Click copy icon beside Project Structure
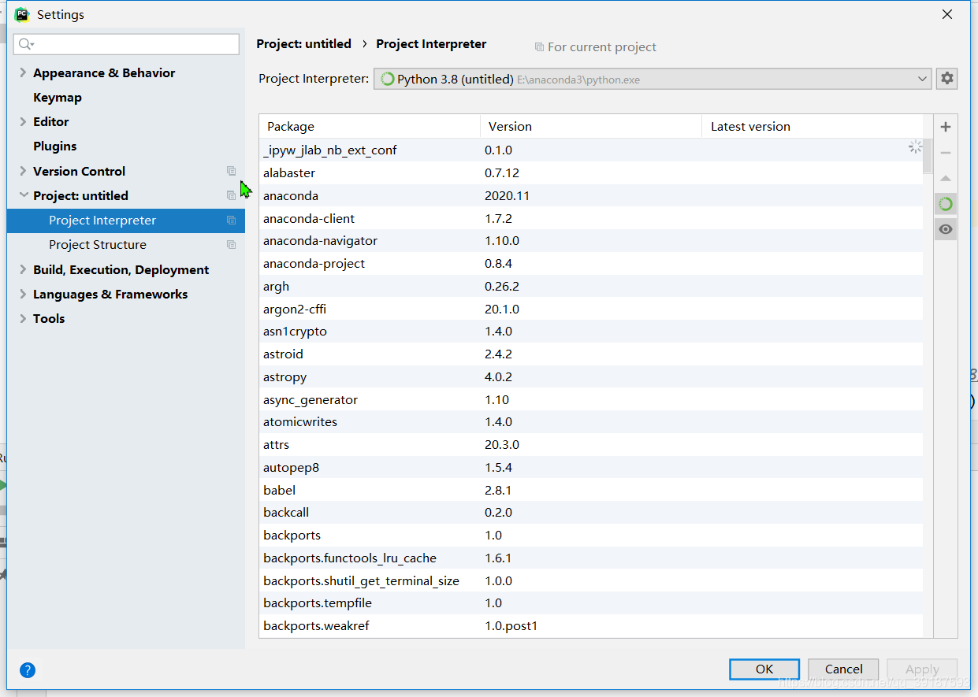978x697 pixels. [231, 245]
